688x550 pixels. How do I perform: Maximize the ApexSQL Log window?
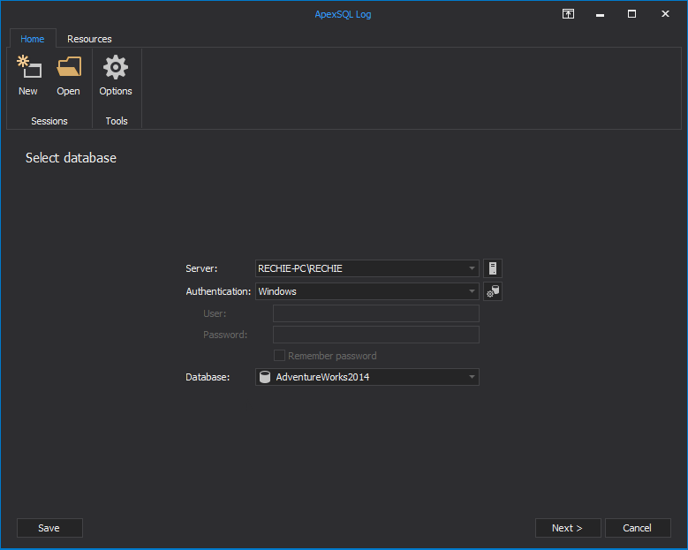click(x=632, y=14)
